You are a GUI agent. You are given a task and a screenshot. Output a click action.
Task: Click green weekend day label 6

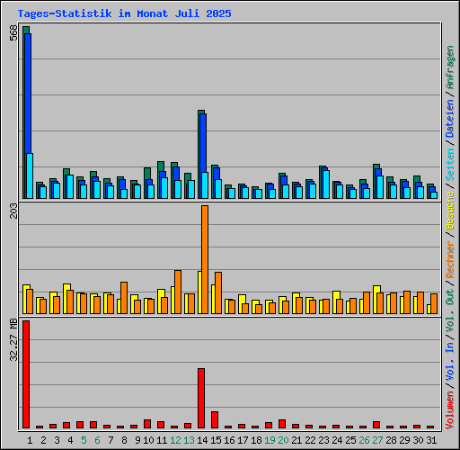tap(97, 440)
